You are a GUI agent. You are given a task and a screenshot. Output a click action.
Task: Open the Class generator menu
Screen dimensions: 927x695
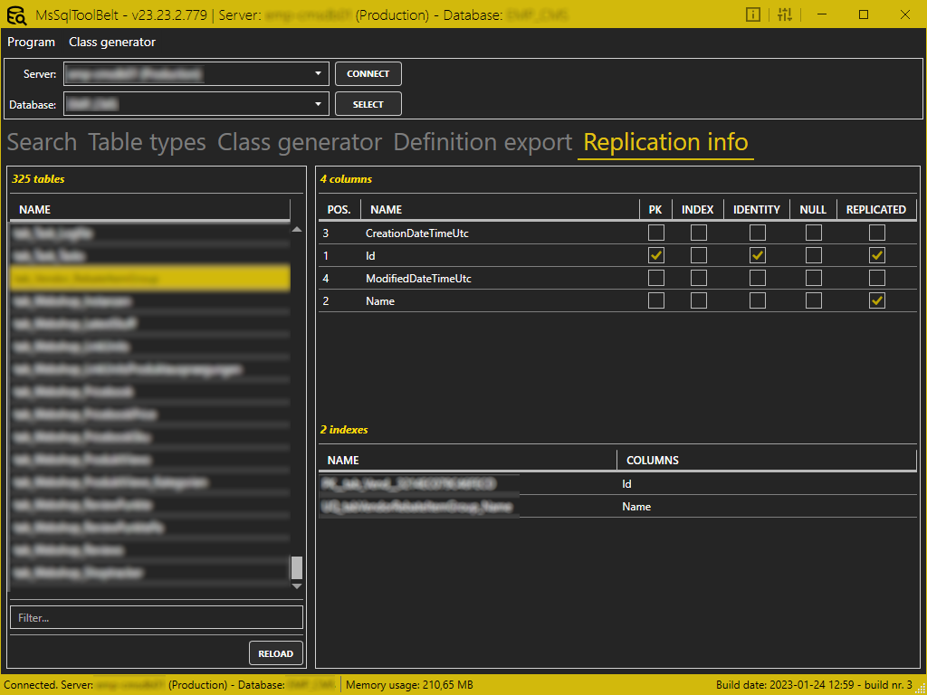tap(112, 42)
